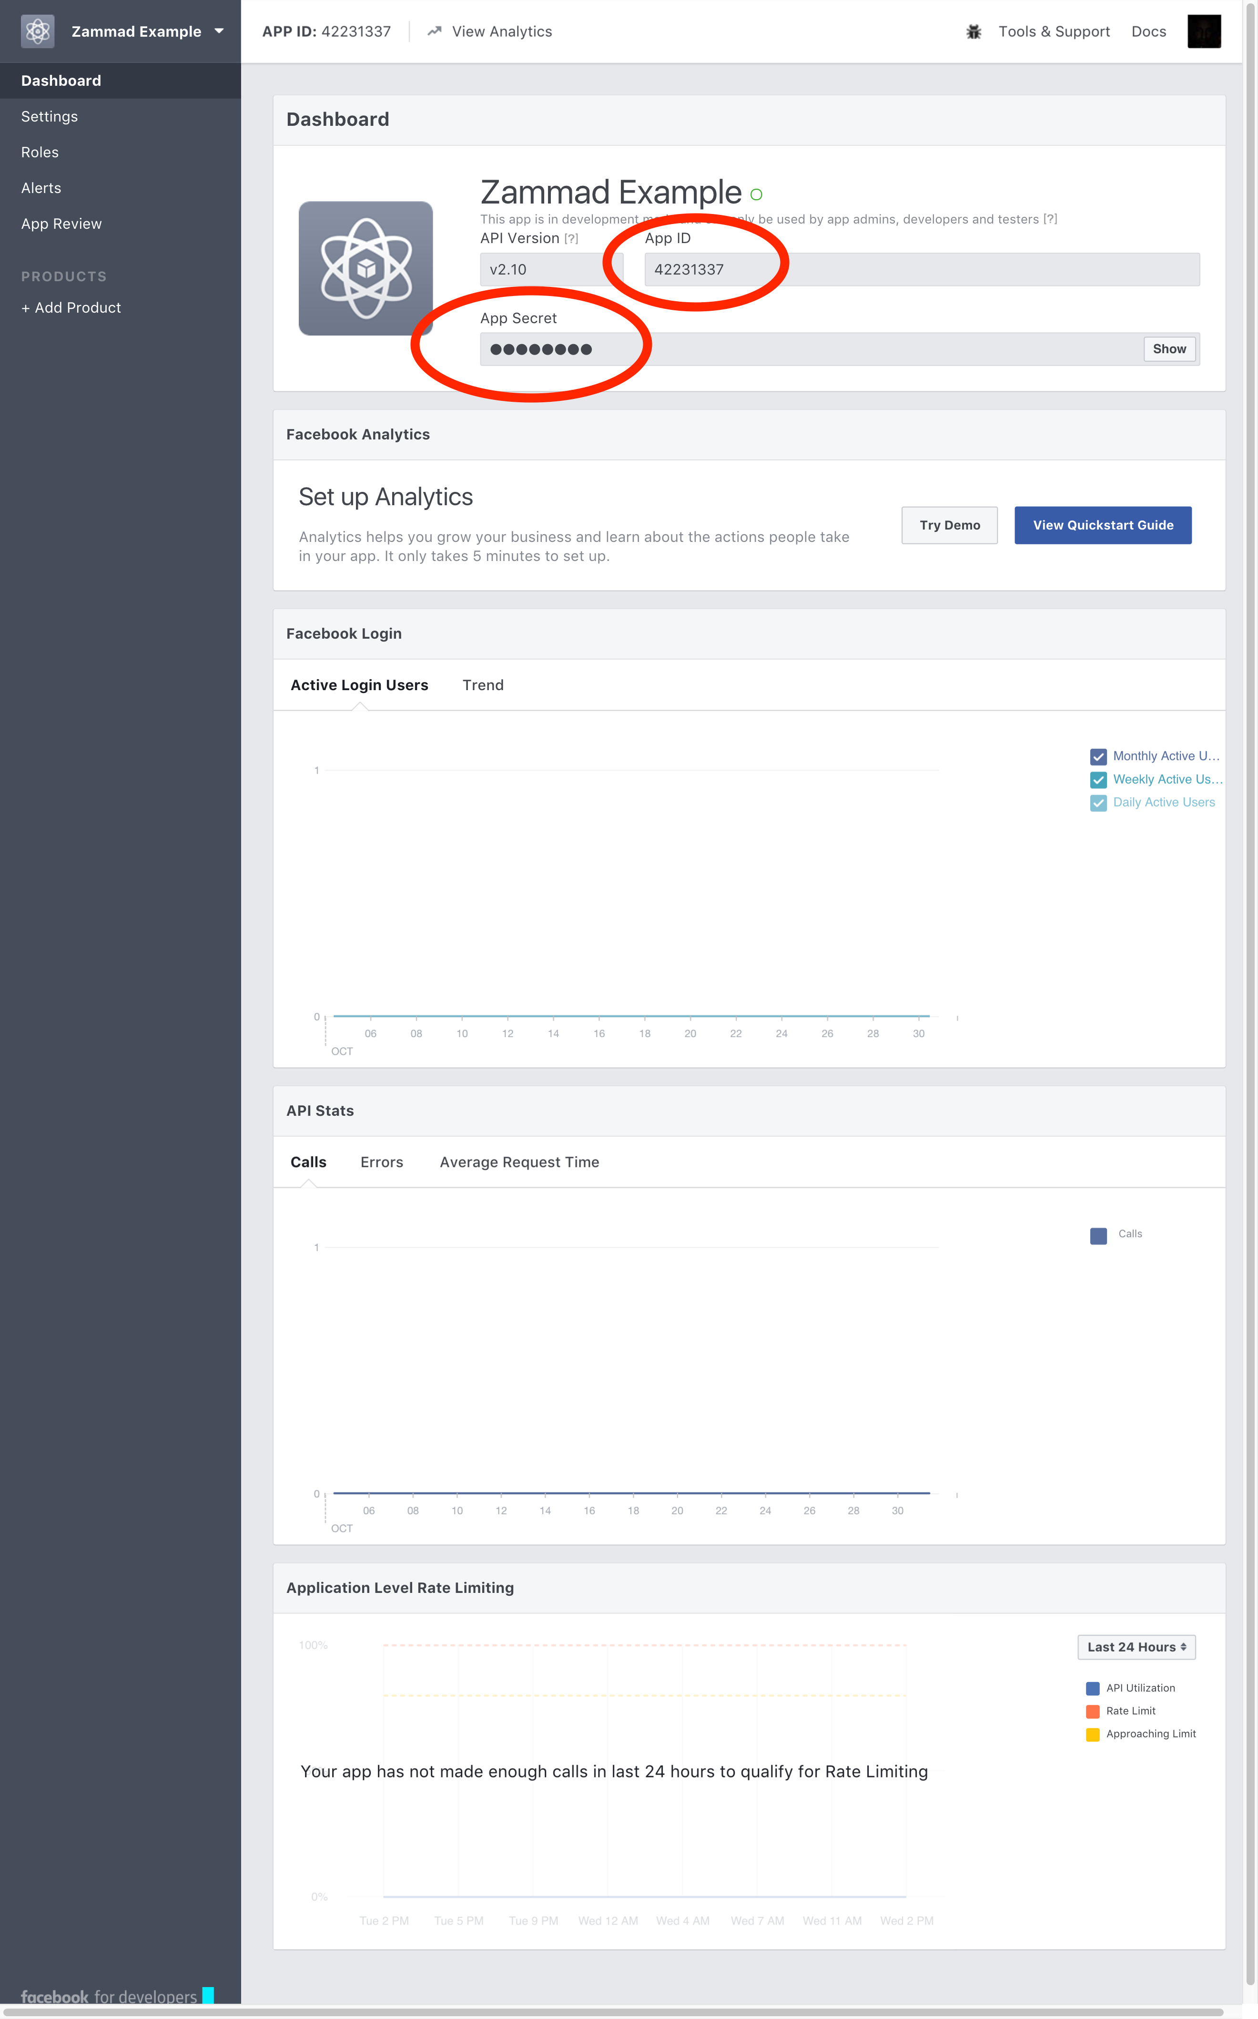The width and height of the screenshot is (1258, 2019).
Task: Open the Last 24 Hours dropdown
Action: 1136,1647
